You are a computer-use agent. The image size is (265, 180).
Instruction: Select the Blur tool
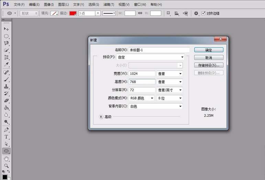click(6, 115)
